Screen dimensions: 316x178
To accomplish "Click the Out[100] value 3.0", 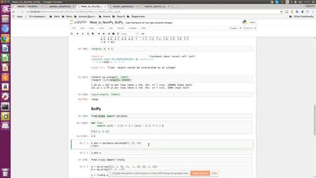I will click(93, 136).
